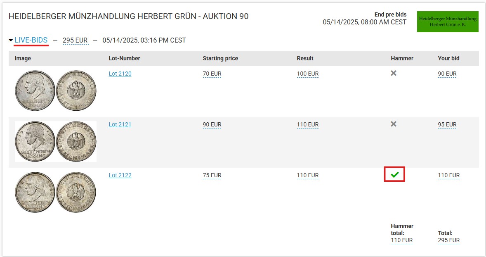Click the green hammer checkmark for Lot 2122
The width and height of the screenshot is (486, 257).
[x=394, y=174]
